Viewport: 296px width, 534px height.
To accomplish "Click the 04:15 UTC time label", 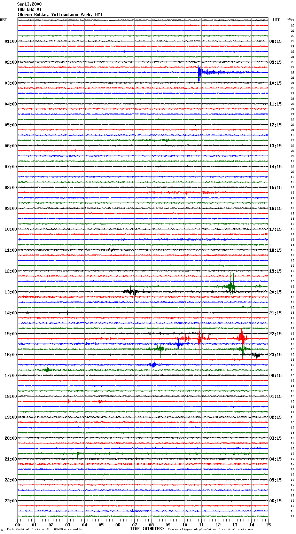I will [x=275, y=459].
